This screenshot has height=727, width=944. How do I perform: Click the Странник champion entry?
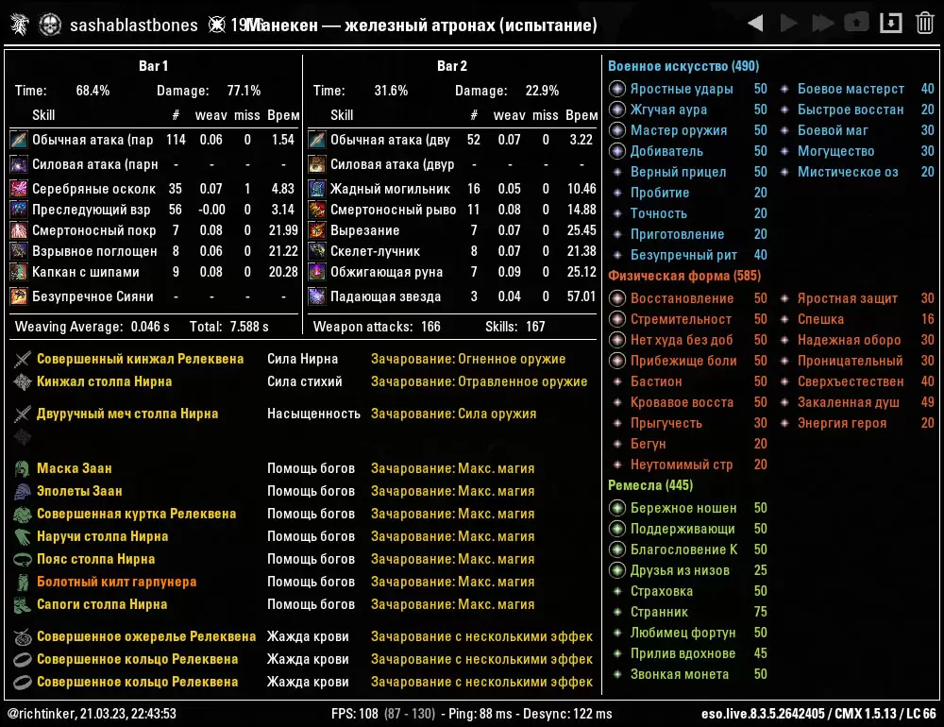689,612
